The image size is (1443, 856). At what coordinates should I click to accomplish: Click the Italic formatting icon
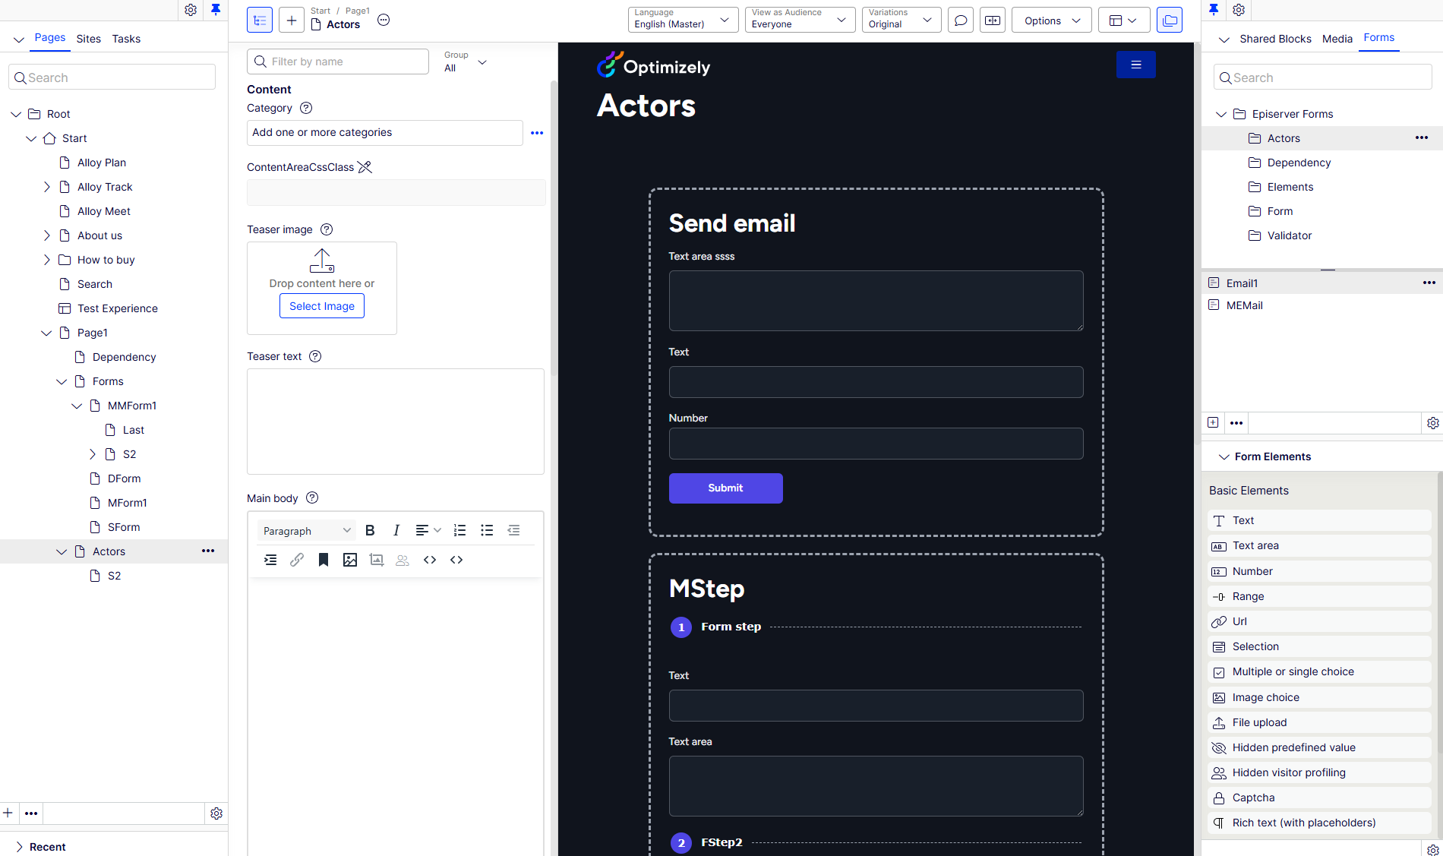pos(396,530)
